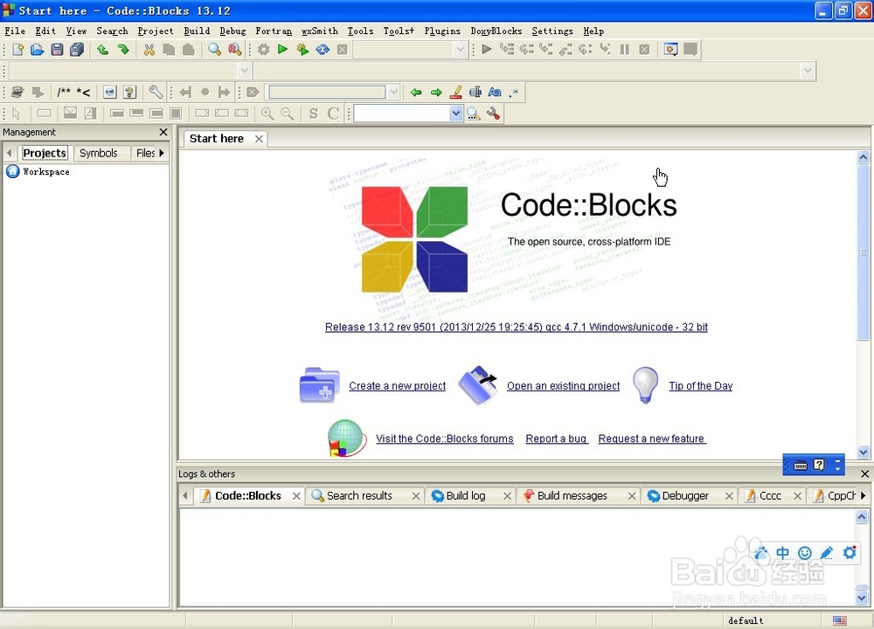This screenshot has width=874, height=629.
Task: Show more Management tabs with right arrow
Action: tap(162, 153)
